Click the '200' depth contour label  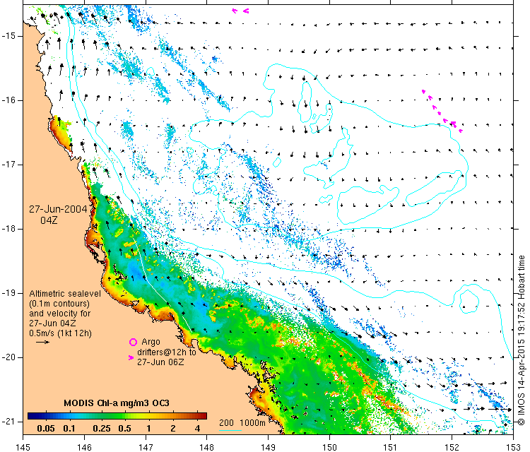click(226, 422)
